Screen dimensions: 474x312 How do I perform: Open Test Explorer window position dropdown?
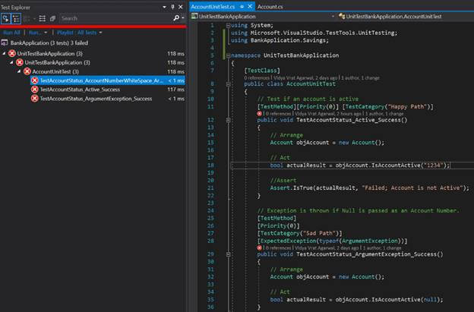point(164,7)
